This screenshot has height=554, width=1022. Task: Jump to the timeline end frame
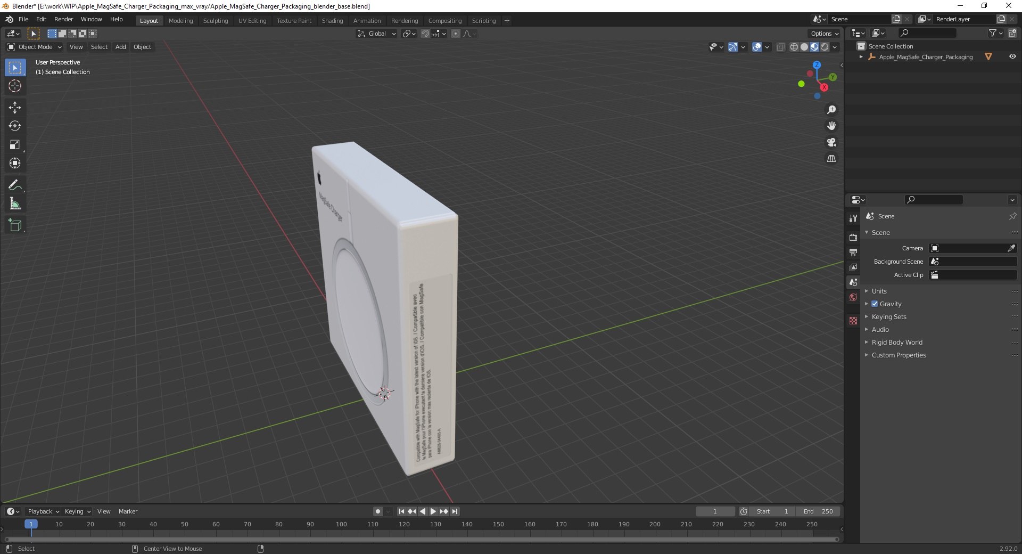pyautogui.click(x=455, y=511)
